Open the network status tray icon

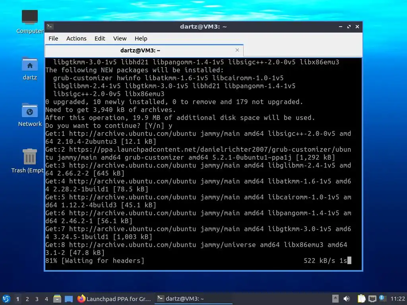pos(372,299)
